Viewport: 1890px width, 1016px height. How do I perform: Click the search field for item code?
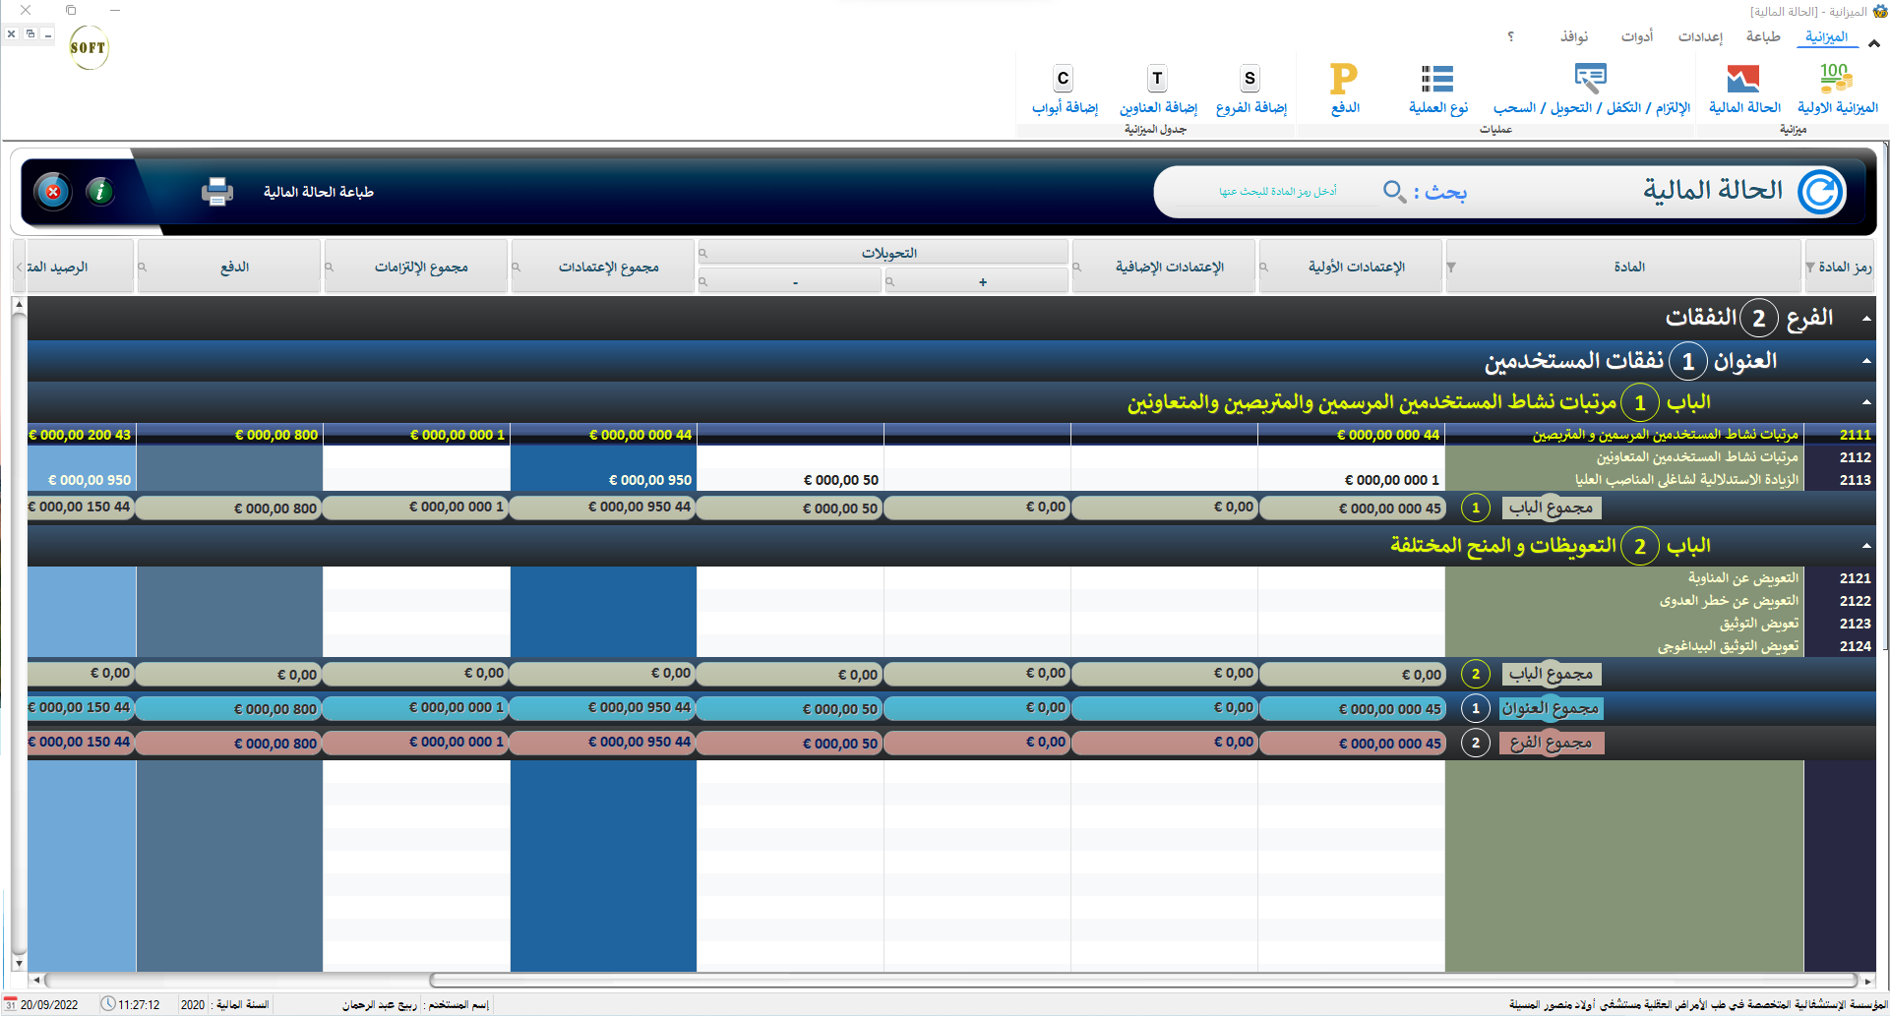click(x=1277, y=192)
